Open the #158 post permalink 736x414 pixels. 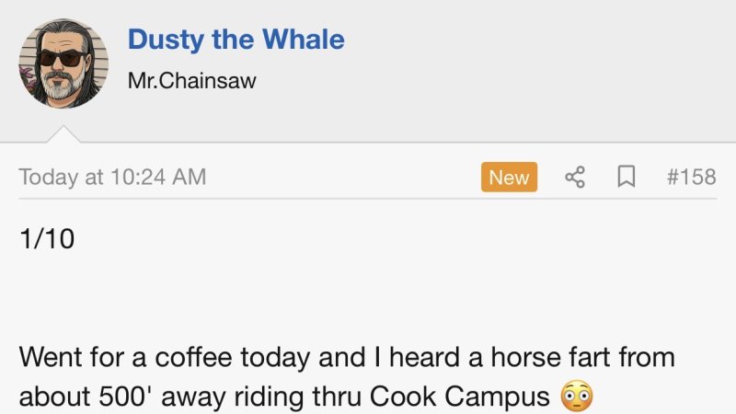click(x=691, y=177)
